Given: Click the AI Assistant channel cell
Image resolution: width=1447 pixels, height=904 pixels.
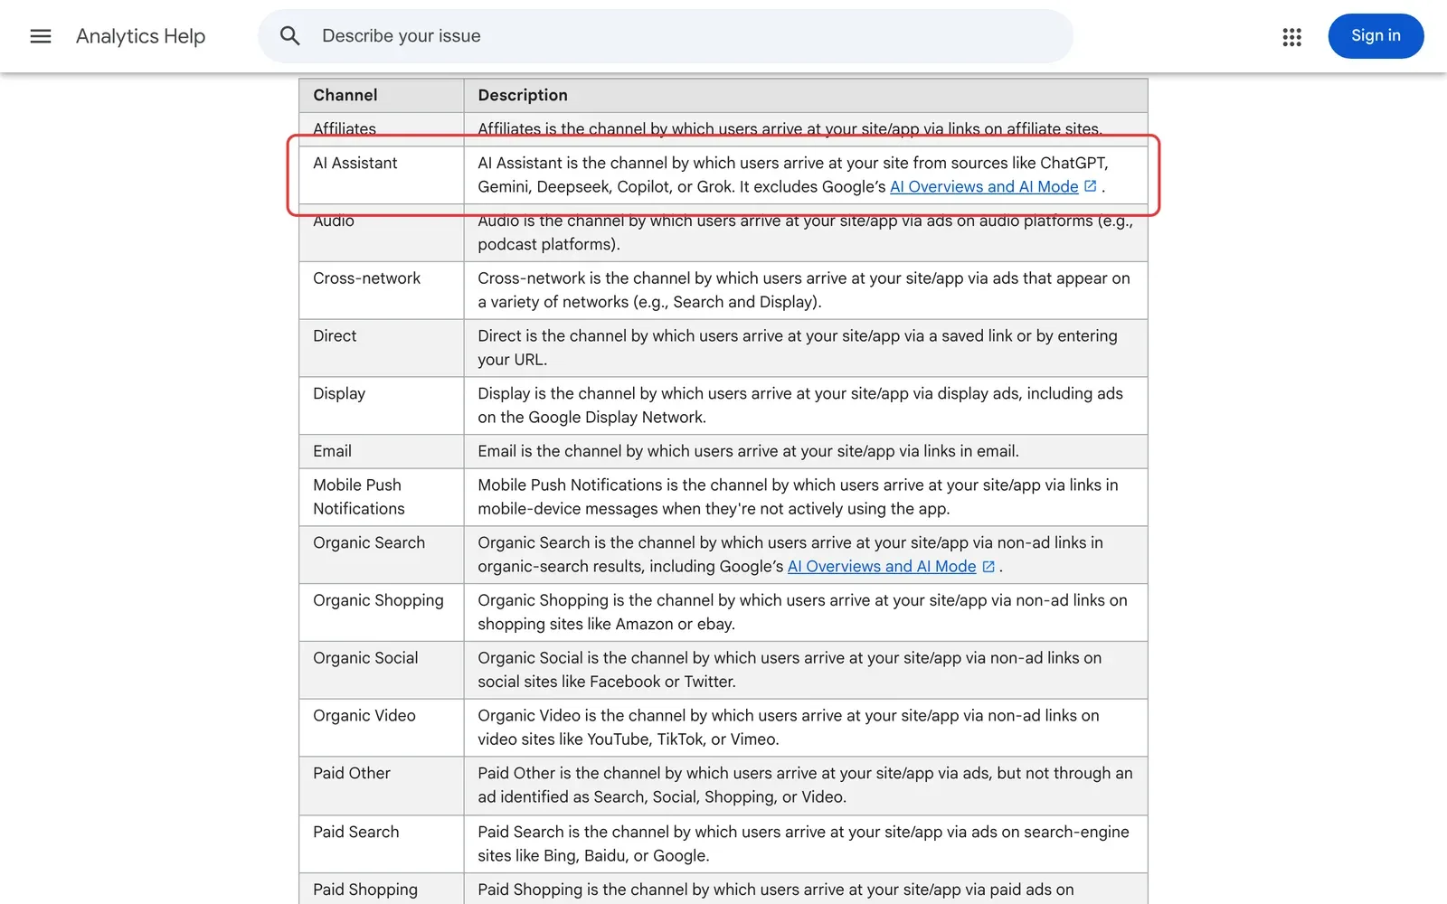Looking at the screenshot, I should [382, 174].
